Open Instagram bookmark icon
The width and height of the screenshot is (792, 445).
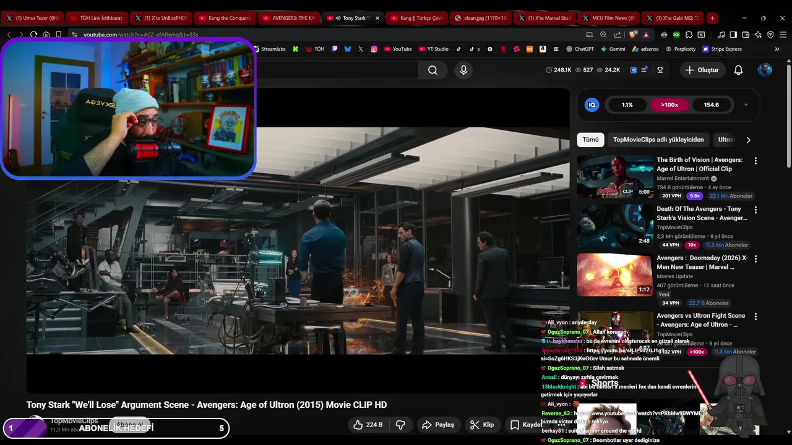[374, 49]
